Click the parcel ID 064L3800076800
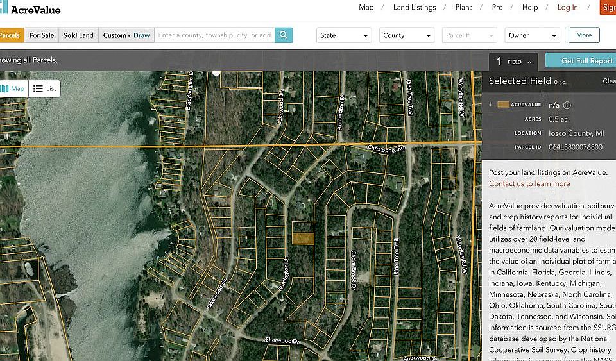This screenshot has width=616, height=361. click(575, 147)
